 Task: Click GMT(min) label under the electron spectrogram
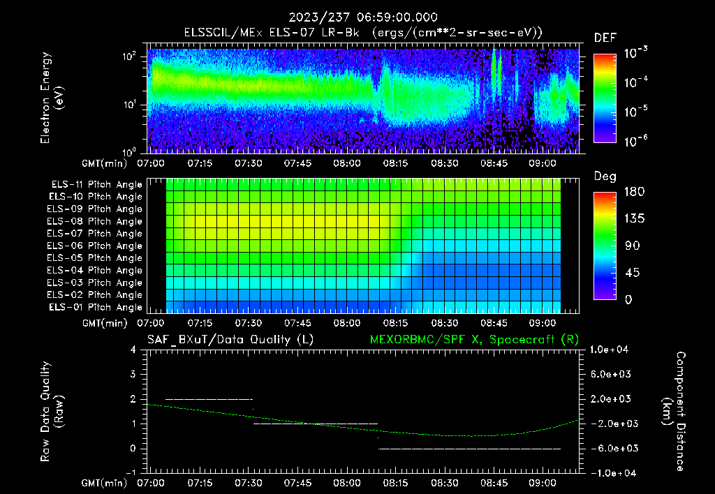click(105, 163)
